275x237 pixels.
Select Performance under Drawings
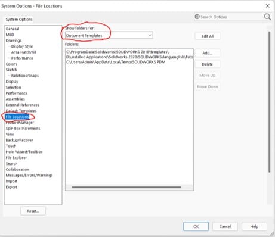(x=22, y=58)
